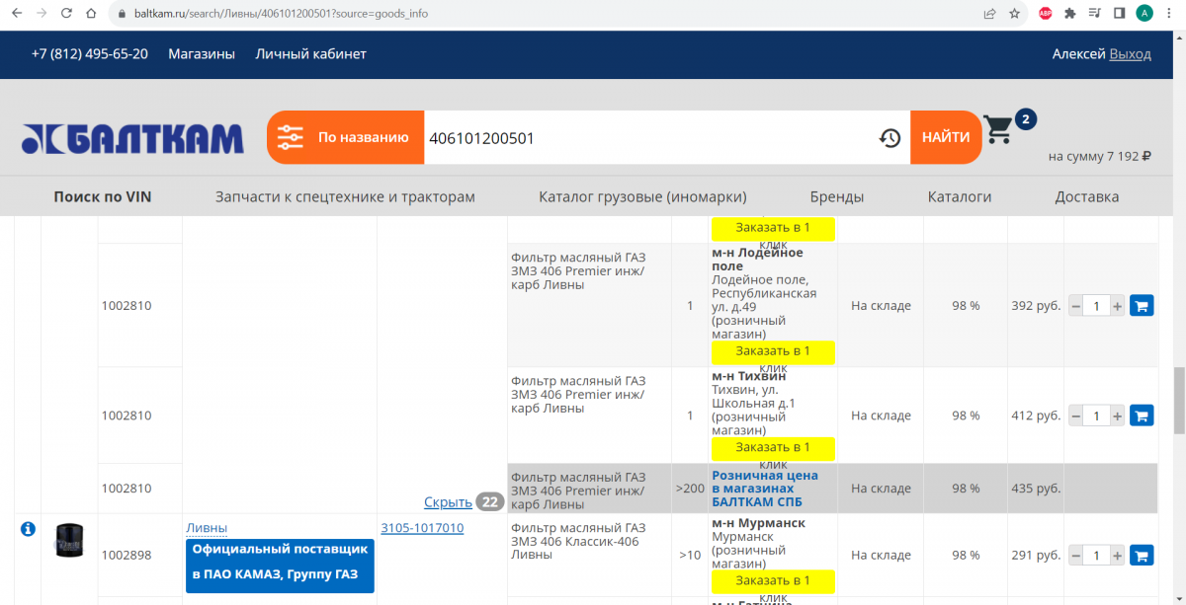Click the browser home icon

pyautogui.click(x=91, y=14)
